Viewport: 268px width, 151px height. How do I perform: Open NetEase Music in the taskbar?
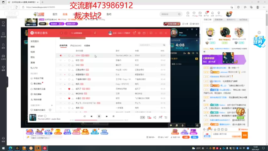45,148
